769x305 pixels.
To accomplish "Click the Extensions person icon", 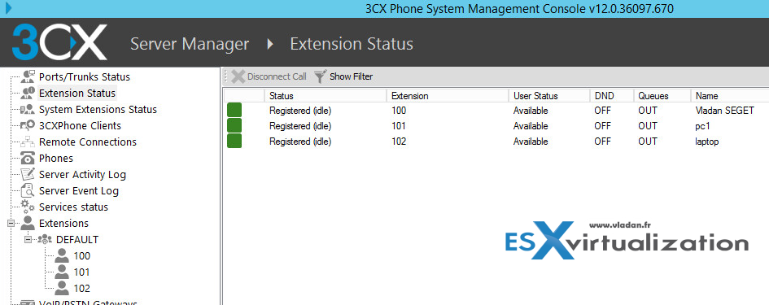I will pyautogui.click(x=28, y=223).
